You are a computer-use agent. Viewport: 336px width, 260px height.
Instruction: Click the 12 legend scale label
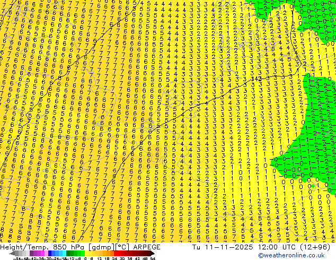pos(100,259)
